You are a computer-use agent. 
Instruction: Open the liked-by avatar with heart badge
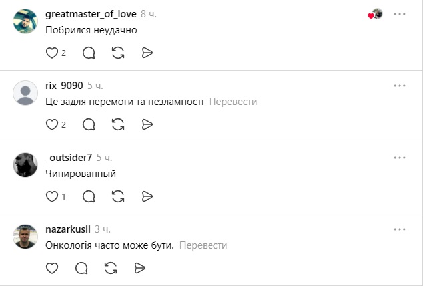click(x=376, y=14)
